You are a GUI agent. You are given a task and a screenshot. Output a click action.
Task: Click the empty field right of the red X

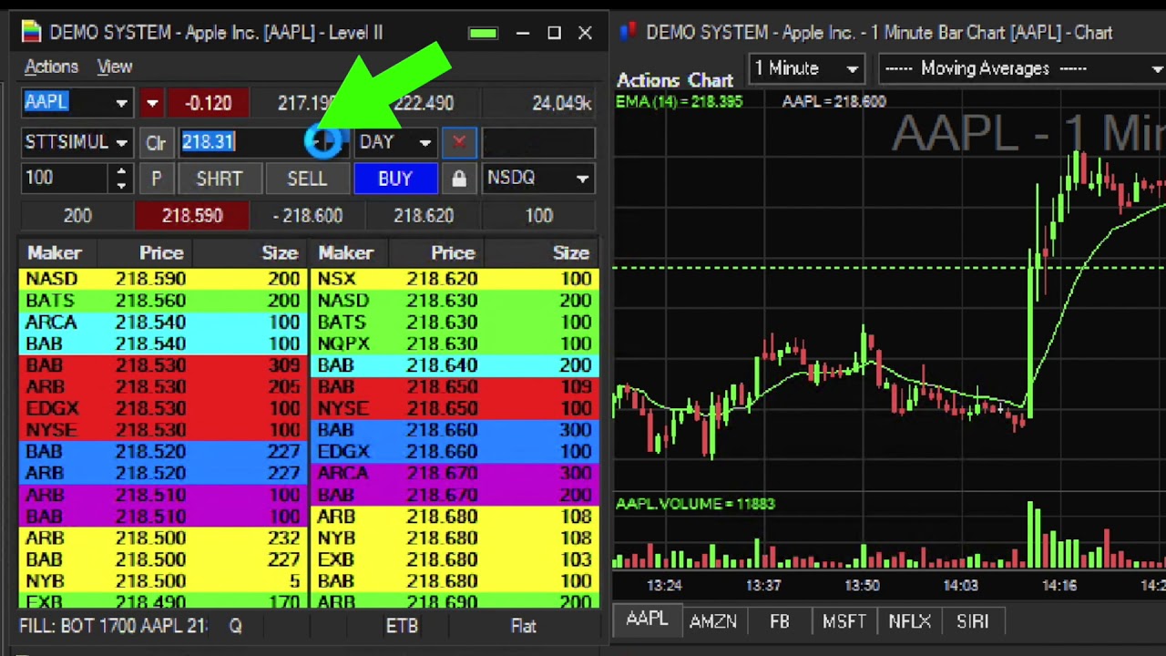click(537, 142)
